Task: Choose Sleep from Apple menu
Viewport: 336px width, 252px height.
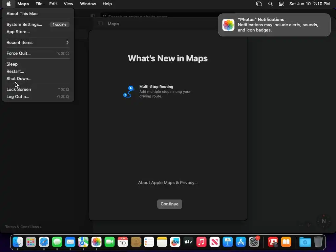Action: (x=38, y=64)
